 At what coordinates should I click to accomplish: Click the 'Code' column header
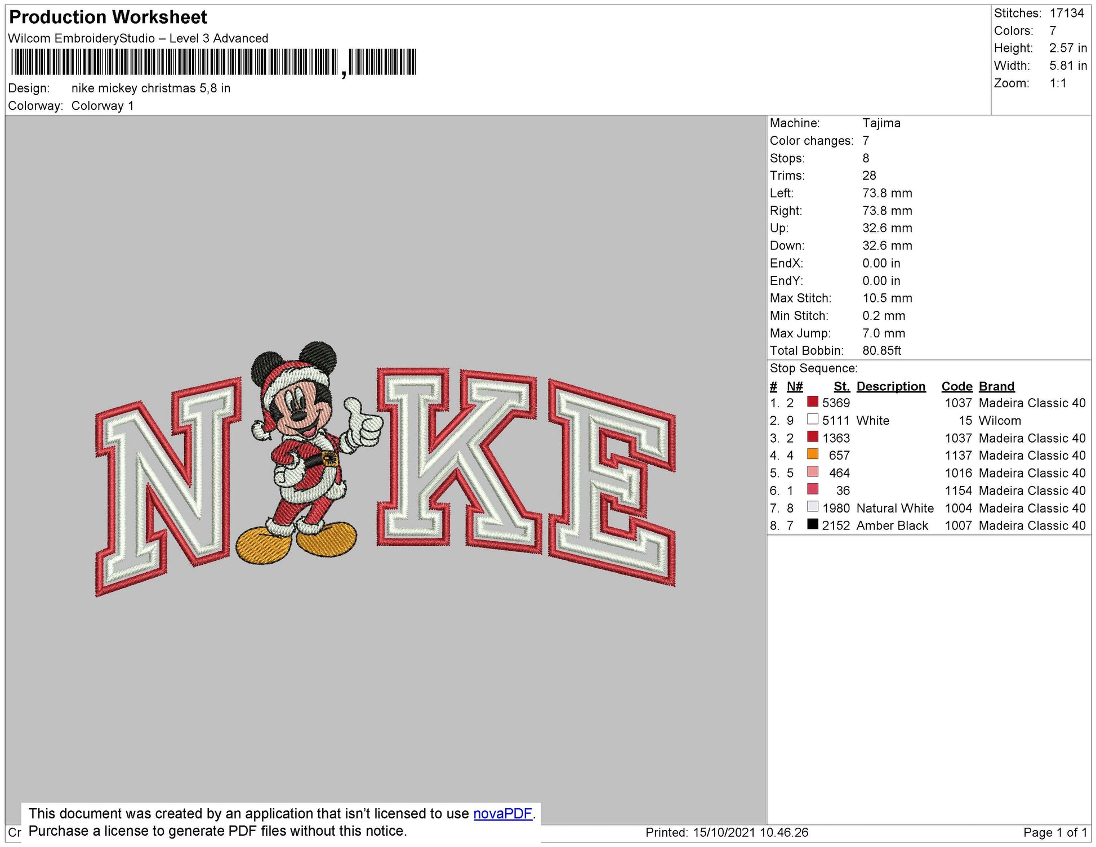pyautogui.click(x=957, y=386)
